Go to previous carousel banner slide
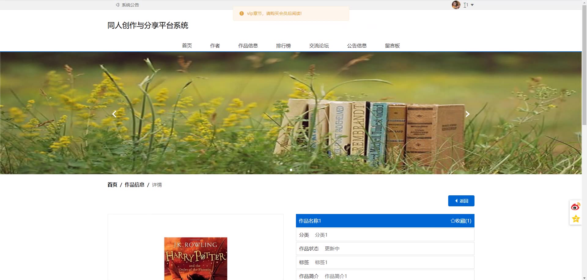This screenshot has width=587, height=280. [114, 114]
